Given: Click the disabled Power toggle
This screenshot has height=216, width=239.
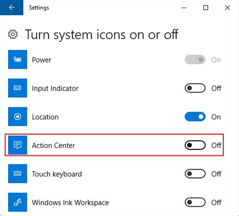Looking at the screenshot, I should click(195, 60).
